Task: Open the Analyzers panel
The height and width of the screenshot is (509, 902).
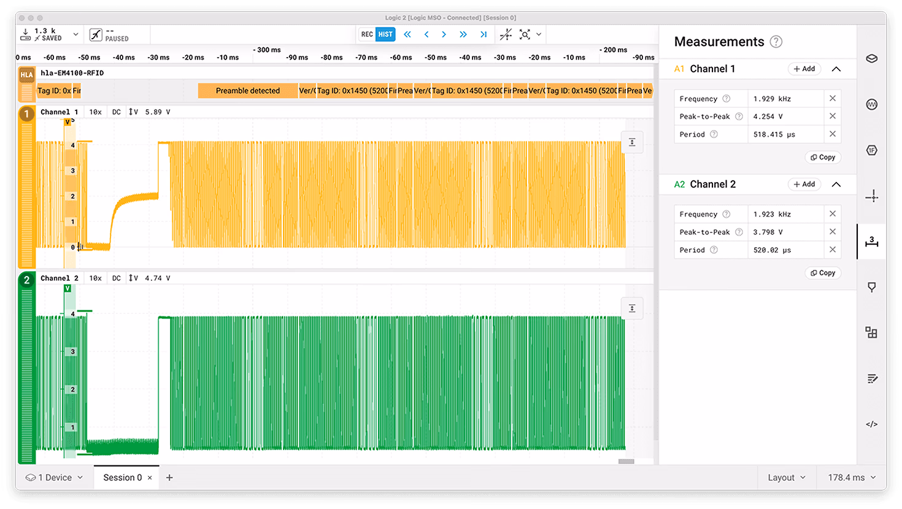Action: point(871,104)
